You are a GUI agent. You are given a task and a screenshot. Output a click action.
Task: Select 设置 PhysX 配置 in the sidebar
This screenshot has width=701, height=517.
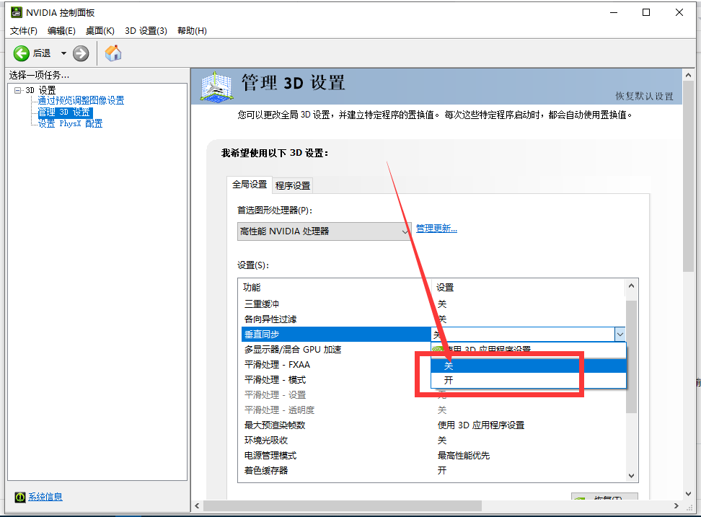click(71, 123)
